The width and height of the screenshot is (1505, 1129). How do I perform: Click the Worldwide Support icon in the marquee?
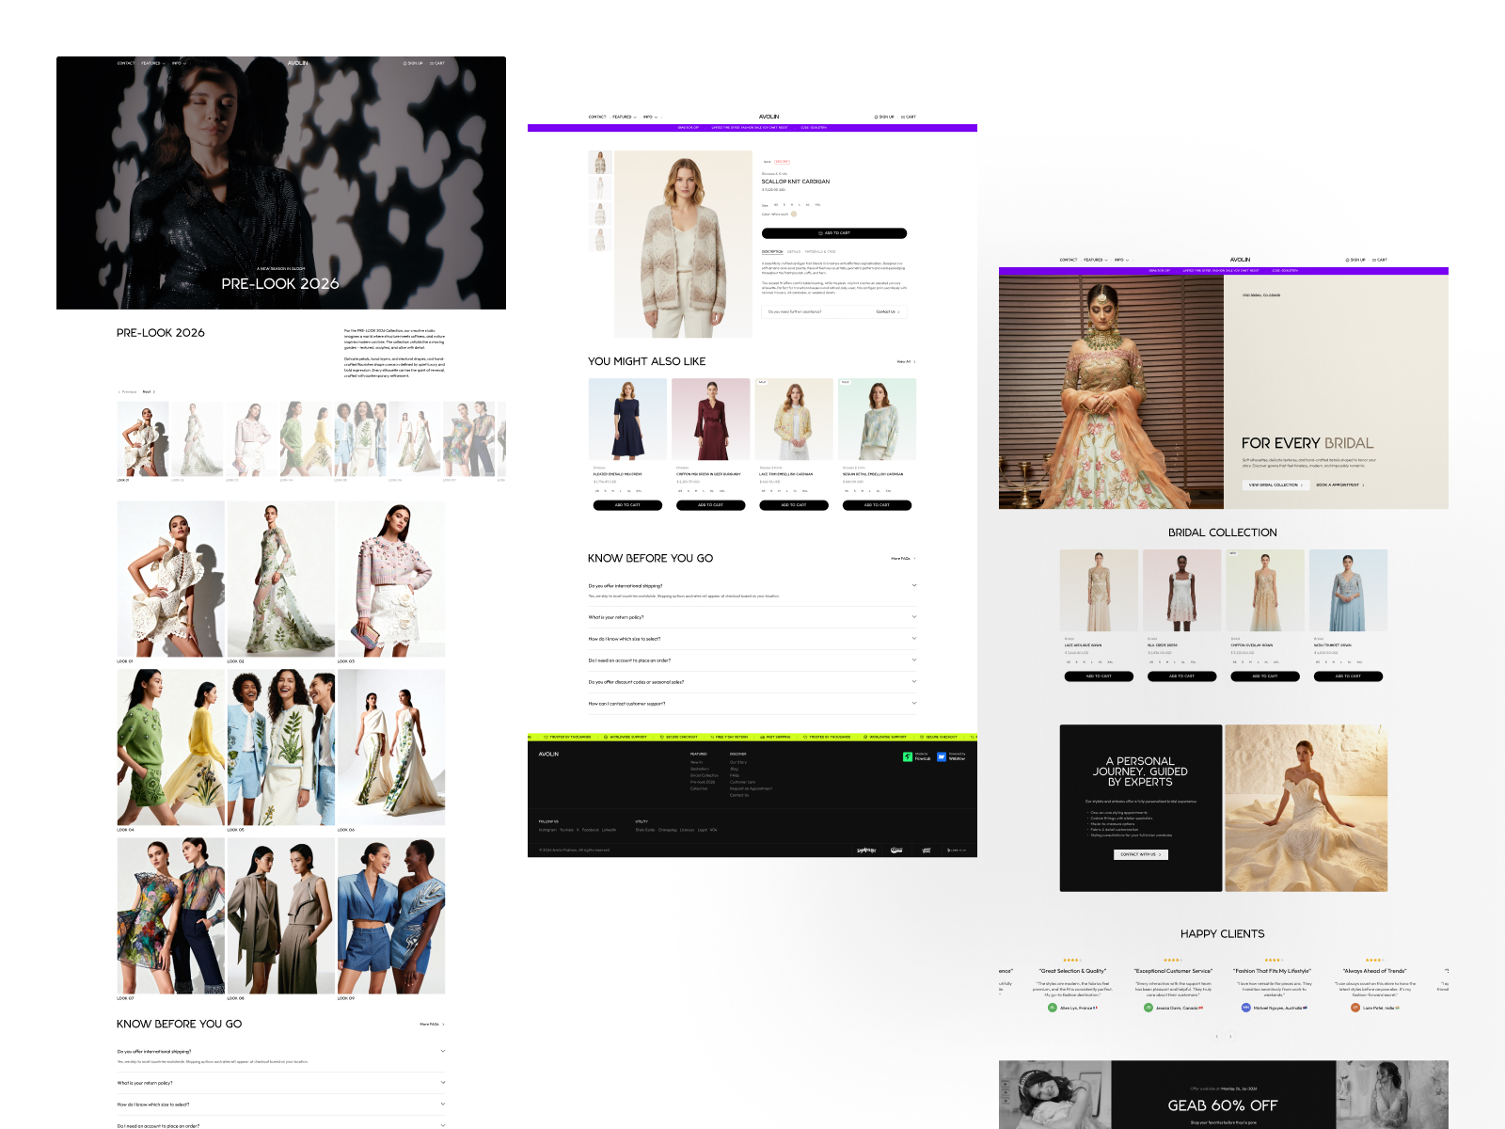(x=605, y=737)
